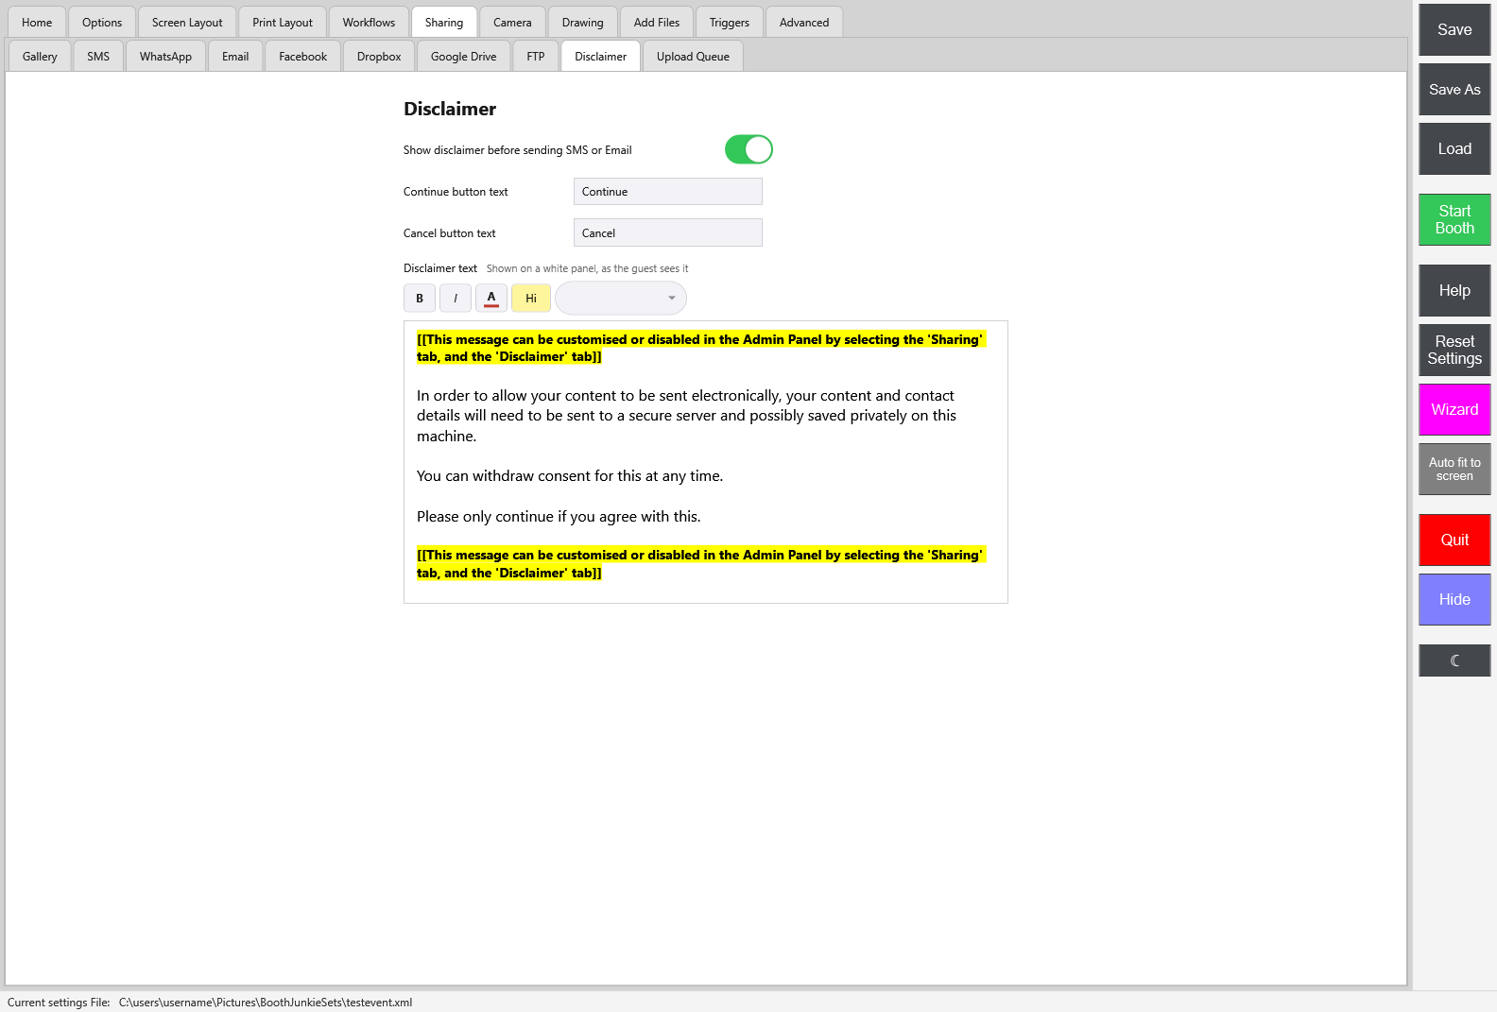Disable the show disclaimer toggle switch

748,149
